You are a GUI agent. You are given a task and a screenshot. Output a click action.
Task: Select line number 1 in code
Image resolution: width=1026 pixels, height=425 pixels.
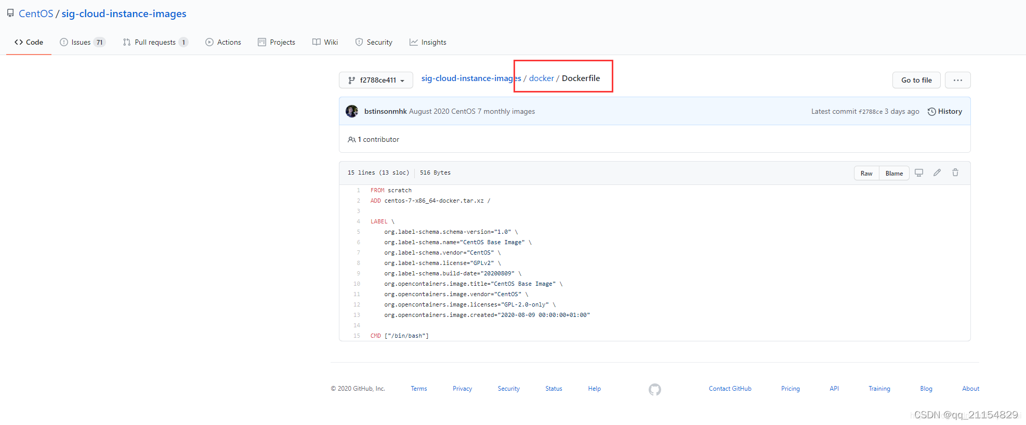[x=358, y=190]
